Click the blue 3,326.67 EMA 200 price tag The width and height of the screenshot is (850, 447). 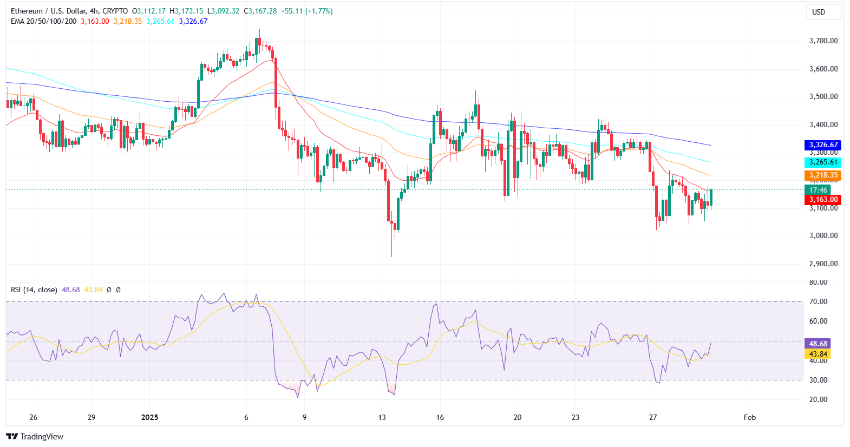tap(823, 144)
